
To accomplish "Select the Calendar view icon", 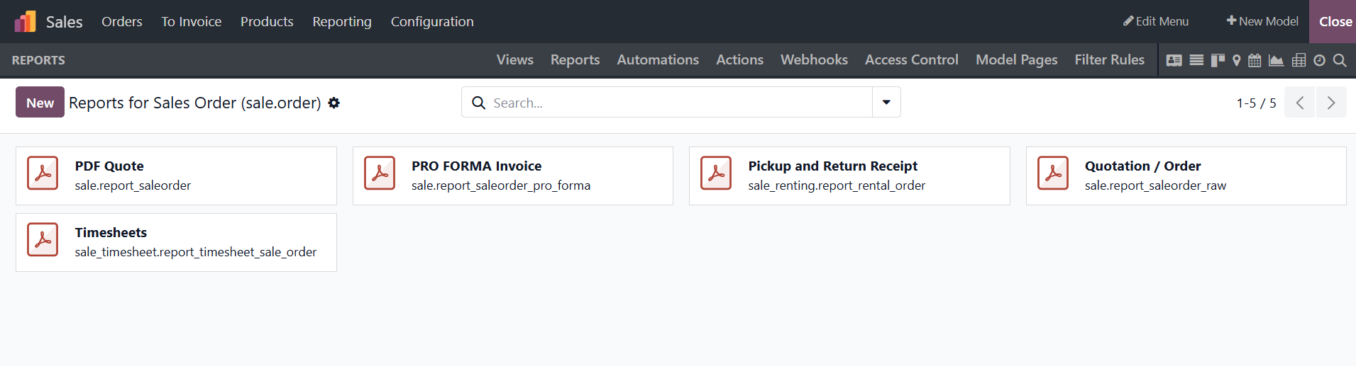I will [x=1255, y=60].
